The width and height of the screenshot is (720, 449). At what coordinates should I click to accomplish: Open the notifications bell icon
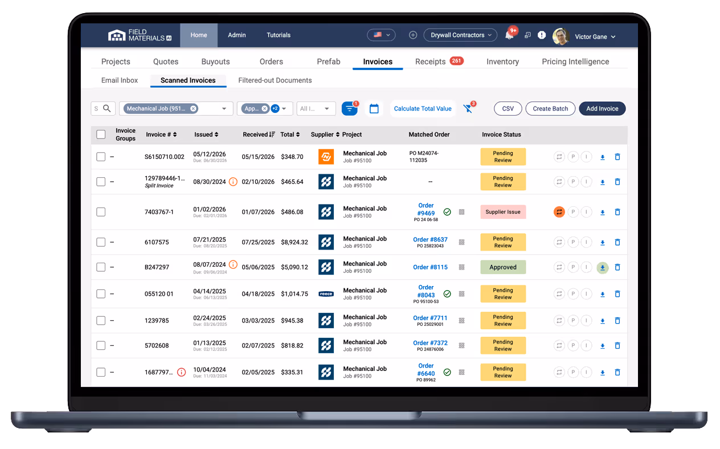(509, 35)
